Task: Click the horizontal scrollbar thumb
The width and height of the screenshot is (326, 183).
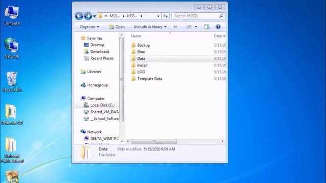Action: pos(154,141)
